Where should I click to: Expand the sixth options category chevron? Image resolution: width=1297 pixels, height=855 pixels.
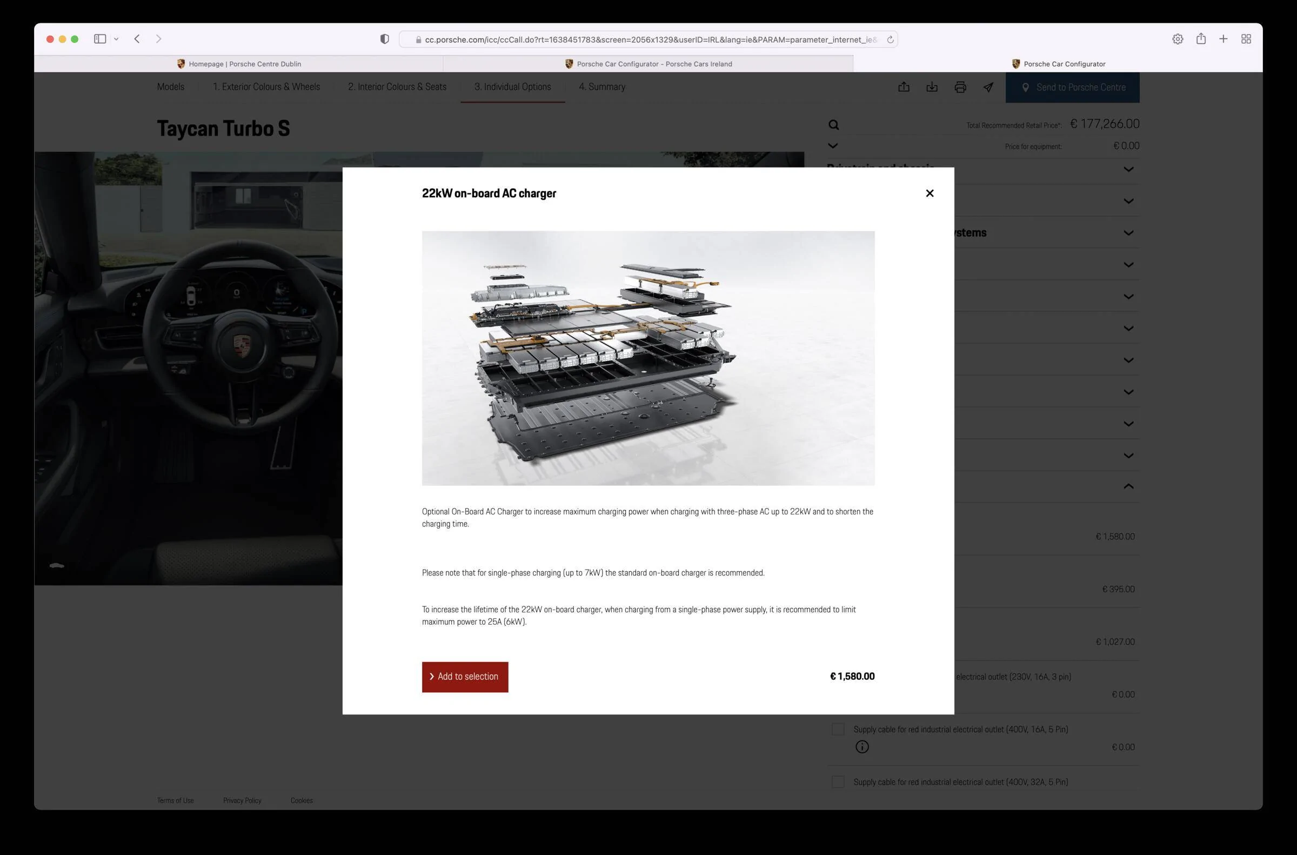tap(1128, 328)
